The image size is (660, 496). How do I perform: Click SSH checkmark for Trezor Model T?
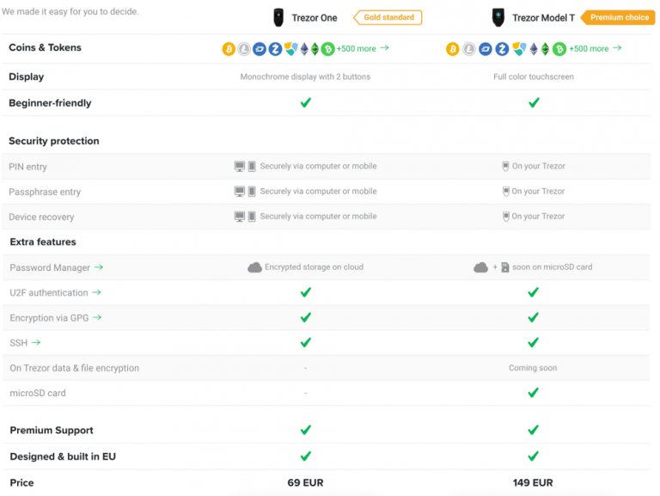(534, 342)
